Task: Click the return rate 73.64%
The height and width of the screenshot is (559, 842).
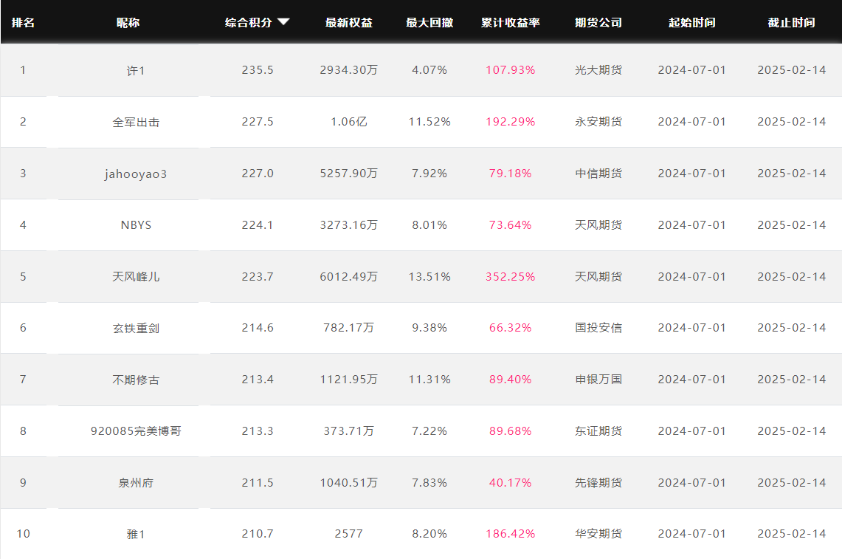Action: (510, 224)
